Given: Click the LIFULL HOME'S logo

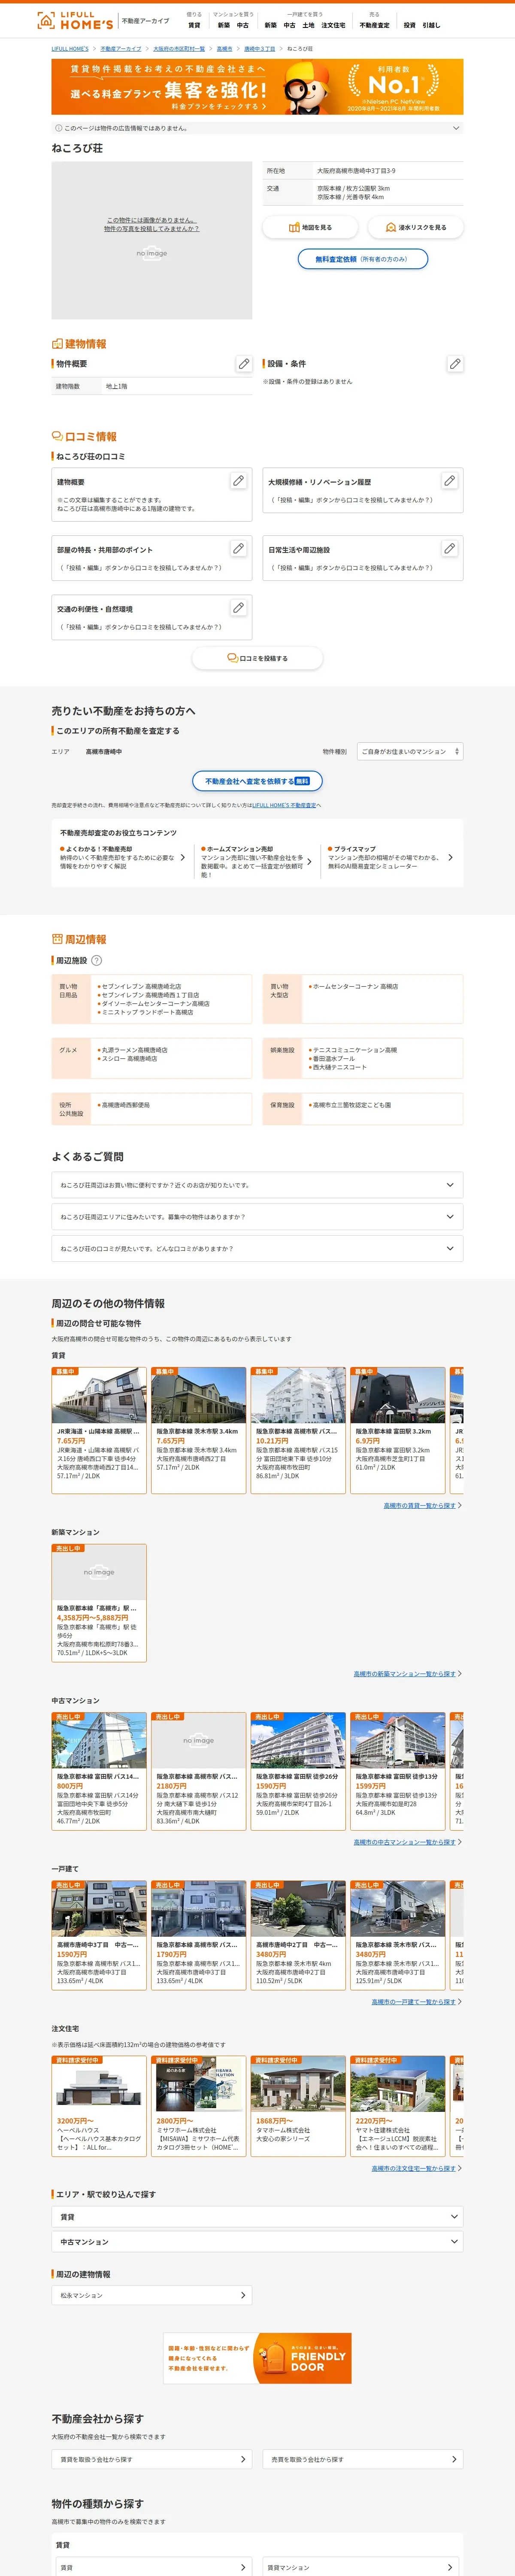Looking at the screenshot, I should coord(75,20).
